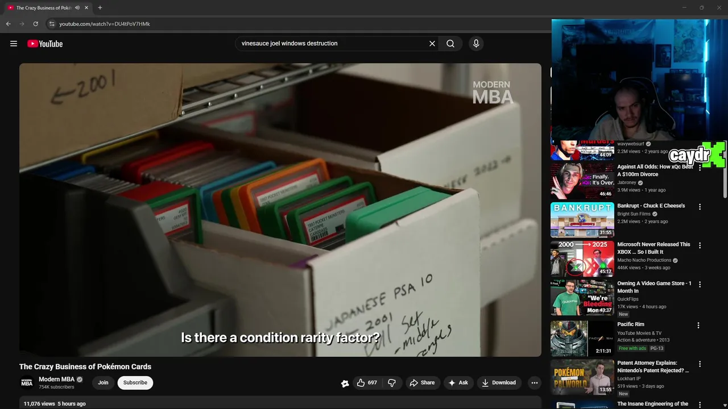Subscribe to Modern MBA
The height and width of the screenshot is (409, 728).
coord(135,383)
